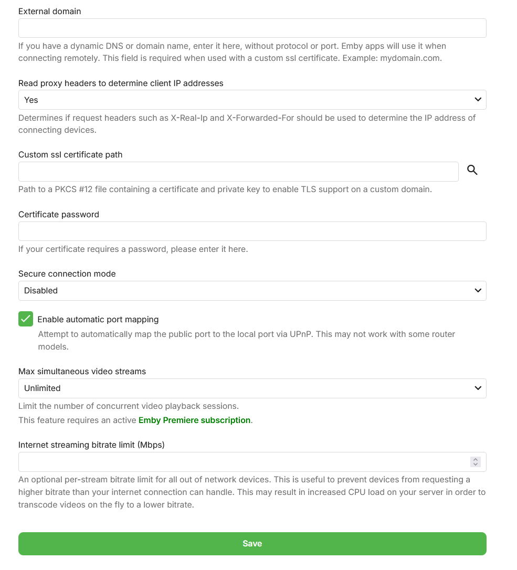Expand the Secure connection mode dropdown
517x570 pixels.
252,290
